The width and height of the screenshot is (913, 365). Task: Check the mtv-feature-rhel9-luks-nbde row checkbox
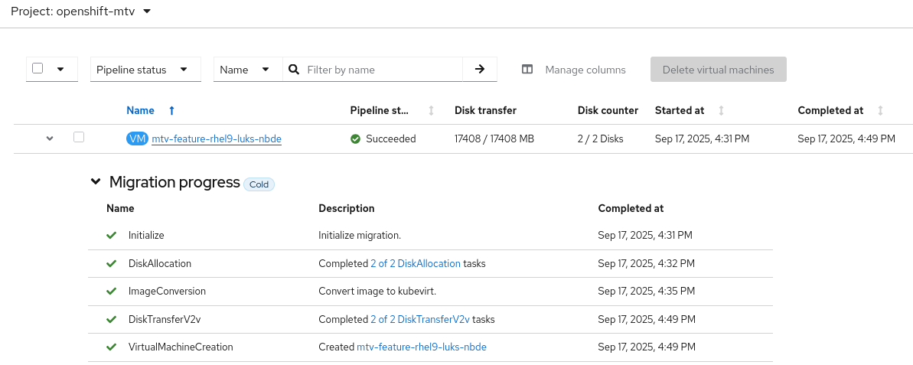(79, 138)
